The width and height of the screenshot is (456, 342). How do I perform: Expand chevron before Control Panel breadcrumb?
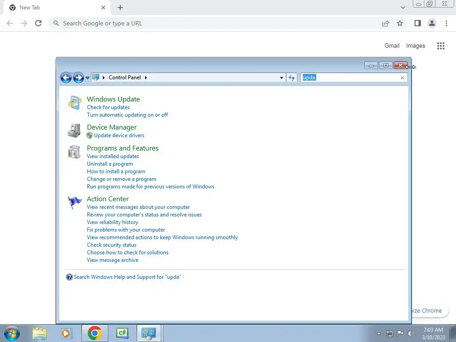[103, 77]
